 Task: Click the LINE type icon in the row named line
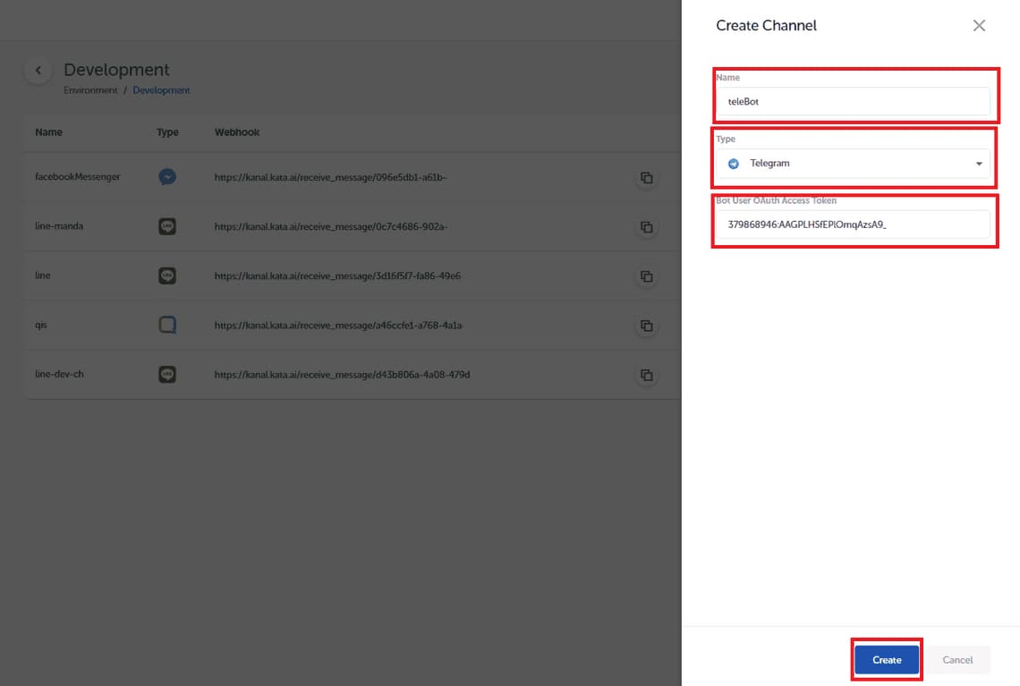click(167, 275)
